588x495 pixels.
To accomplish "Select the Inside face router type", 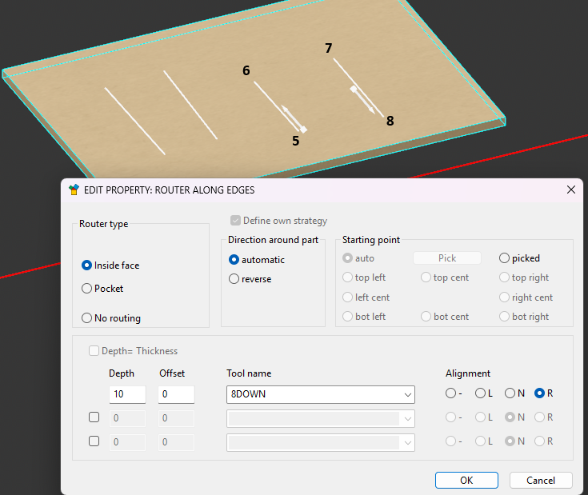I will [87, 265].
